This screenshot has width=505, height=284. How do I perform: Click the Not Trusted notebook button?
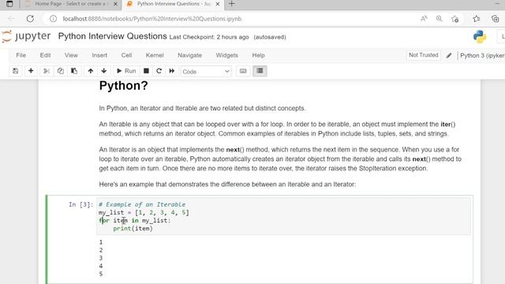(x=424, y=55)
